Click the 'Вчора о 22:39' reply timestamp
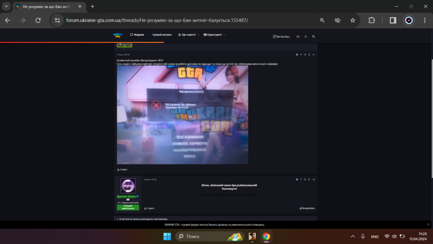 pyautogui.click(x=150, y=180)
